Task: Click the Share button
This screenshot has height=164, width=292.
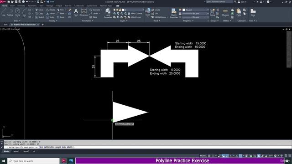Action: [x=51, y=2]
